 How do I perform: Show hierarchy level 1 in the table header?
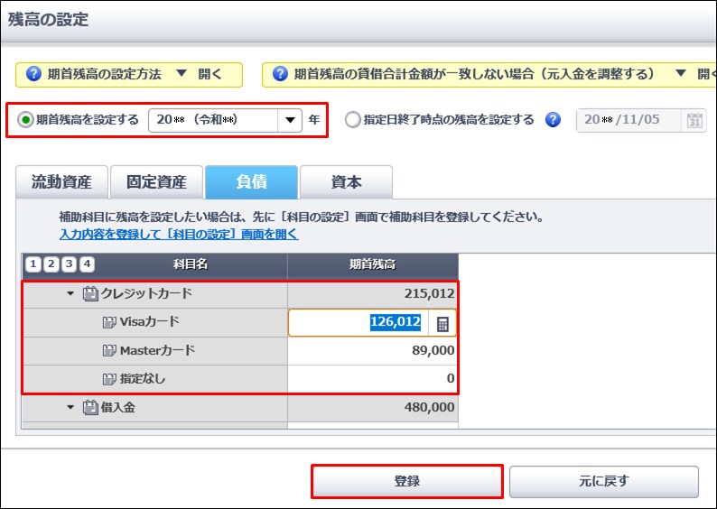coord(33,264)
